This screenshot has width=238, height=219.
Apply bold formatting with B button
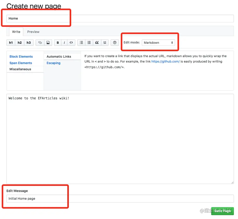58,42
